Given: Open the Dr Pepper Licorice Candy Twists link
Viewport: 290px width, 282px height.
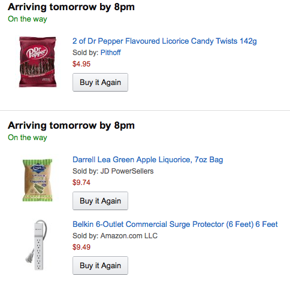Looking at the screenshot, I should point(165,41).
